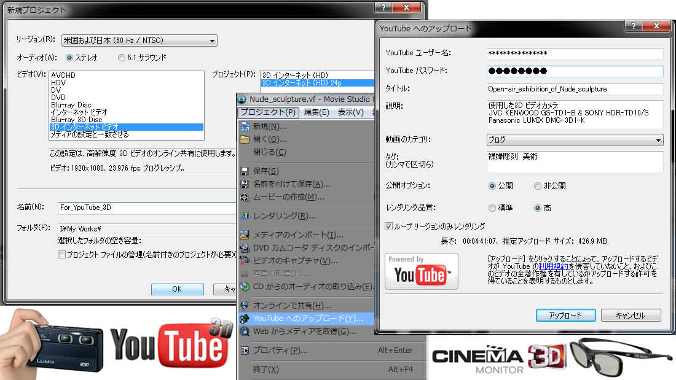Choose YouTube へのアップロード menu item

pyautogui.click(x=304, y=318)
